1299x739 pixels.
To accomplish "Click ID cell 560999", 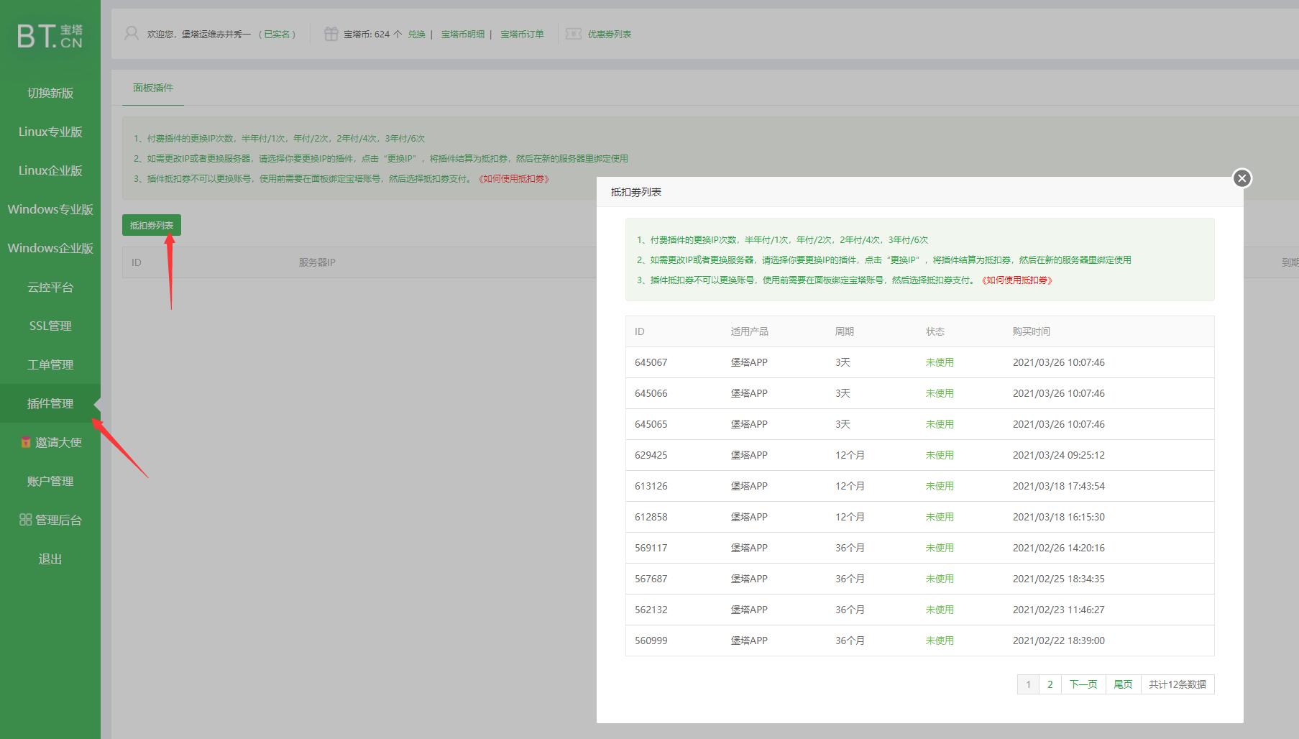I will 651,641.
